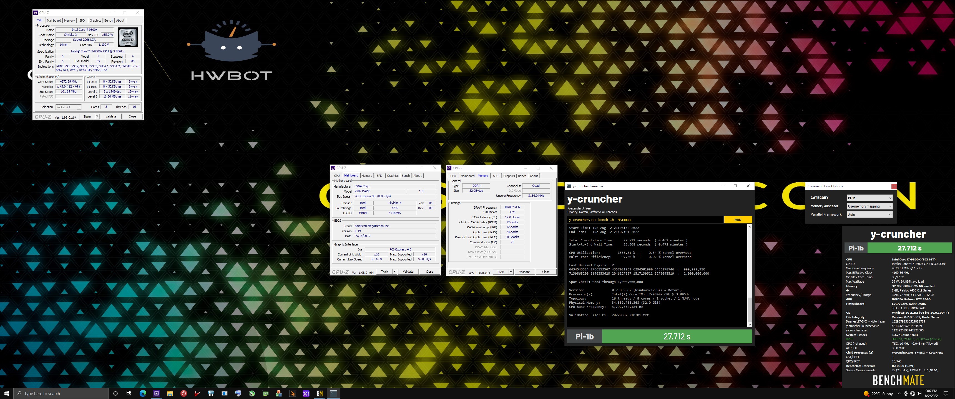
Task: Click the orange swirl taskbar icon
Action: click(x=293, y=393)
